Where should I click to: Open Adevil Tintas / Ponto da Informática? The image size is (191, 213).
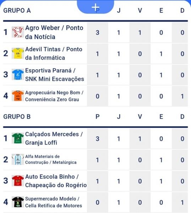click(x=54, y=54)
